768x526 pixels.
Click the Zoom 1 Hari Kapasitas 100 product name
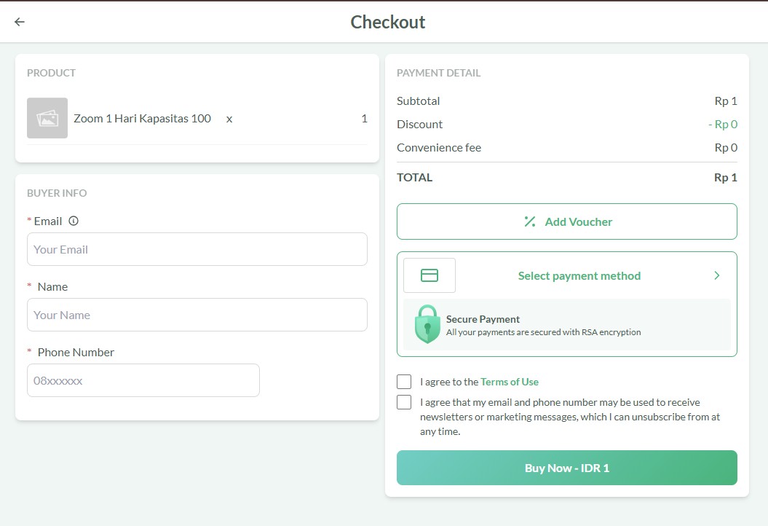click(143, 118)
